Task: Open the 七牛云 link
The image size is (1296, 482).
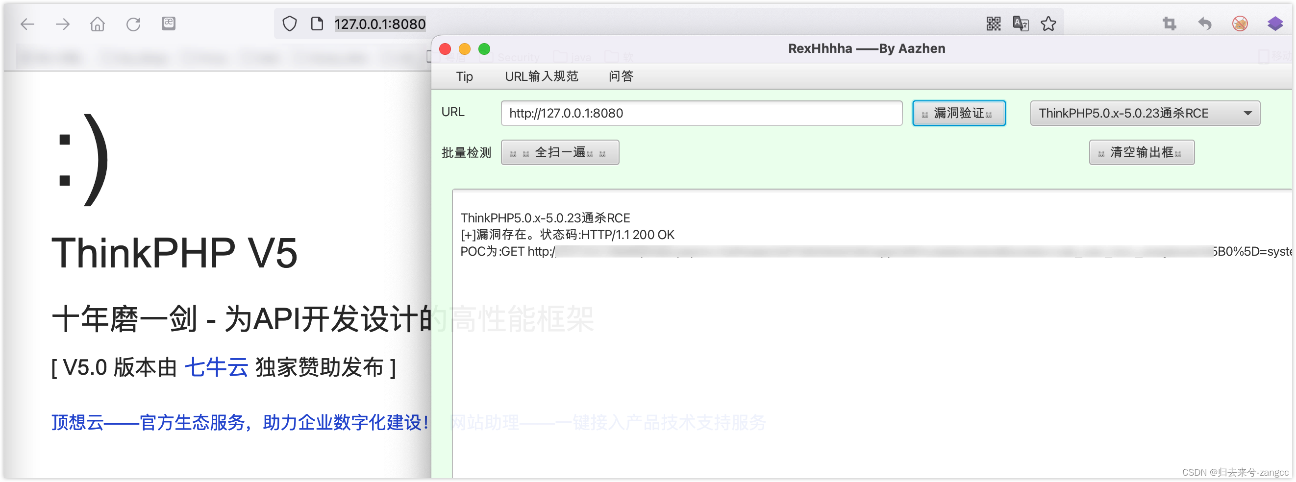Action: 216,367
